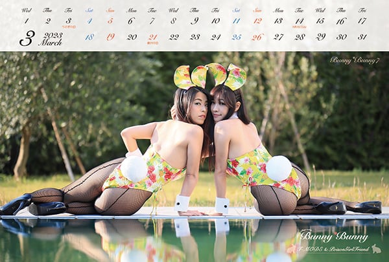
Task: Click the holiday note under date 21
Action: (152, 43)
